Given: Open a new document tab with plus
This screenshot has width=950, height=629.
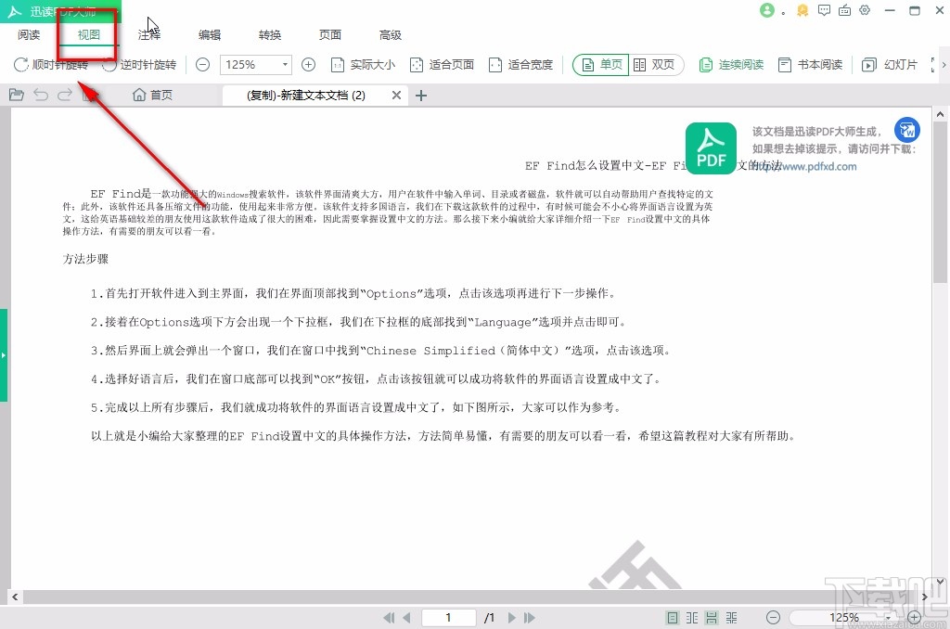Looking at the screenshot, I should pos(422,95).
